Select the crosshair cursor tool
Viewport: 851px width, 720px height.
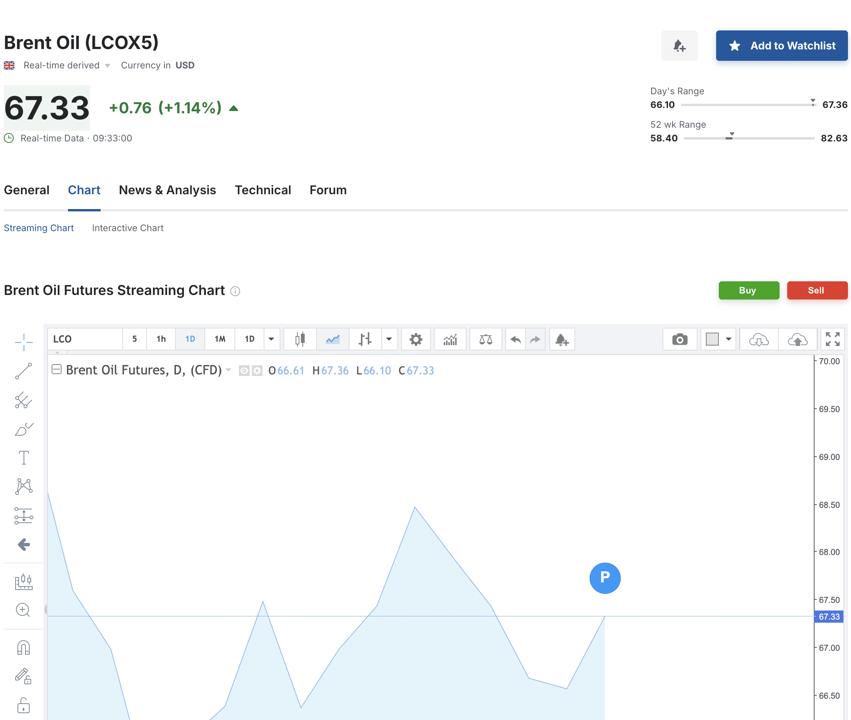pos(24,342)
